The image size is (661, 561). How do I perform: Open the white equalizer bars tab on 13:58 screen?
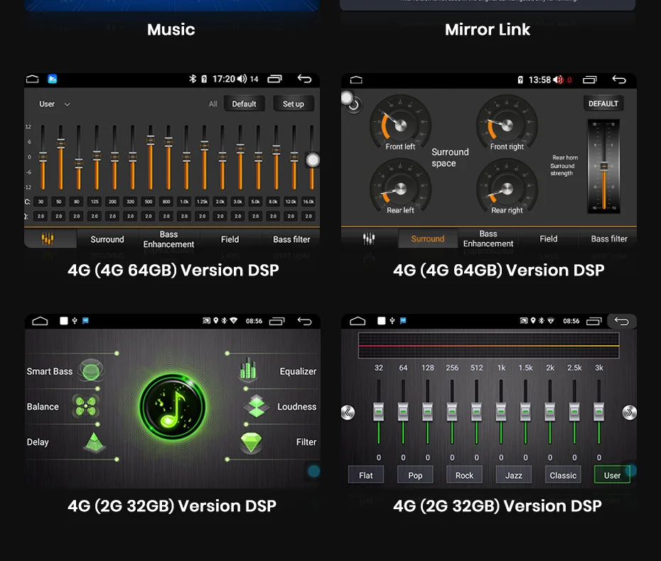coord(368,239)
